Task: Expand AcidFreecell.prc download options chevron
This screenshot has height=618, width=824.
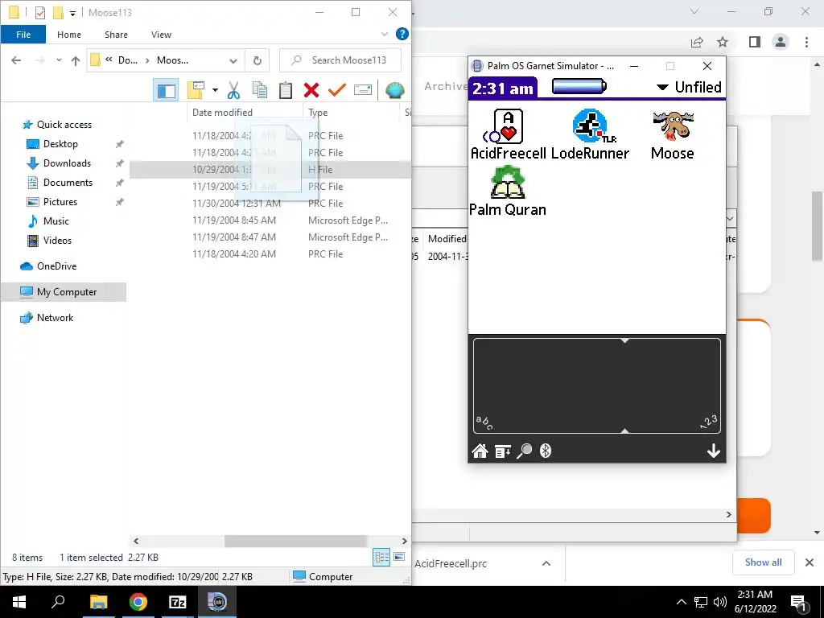Action: (546, 563)
